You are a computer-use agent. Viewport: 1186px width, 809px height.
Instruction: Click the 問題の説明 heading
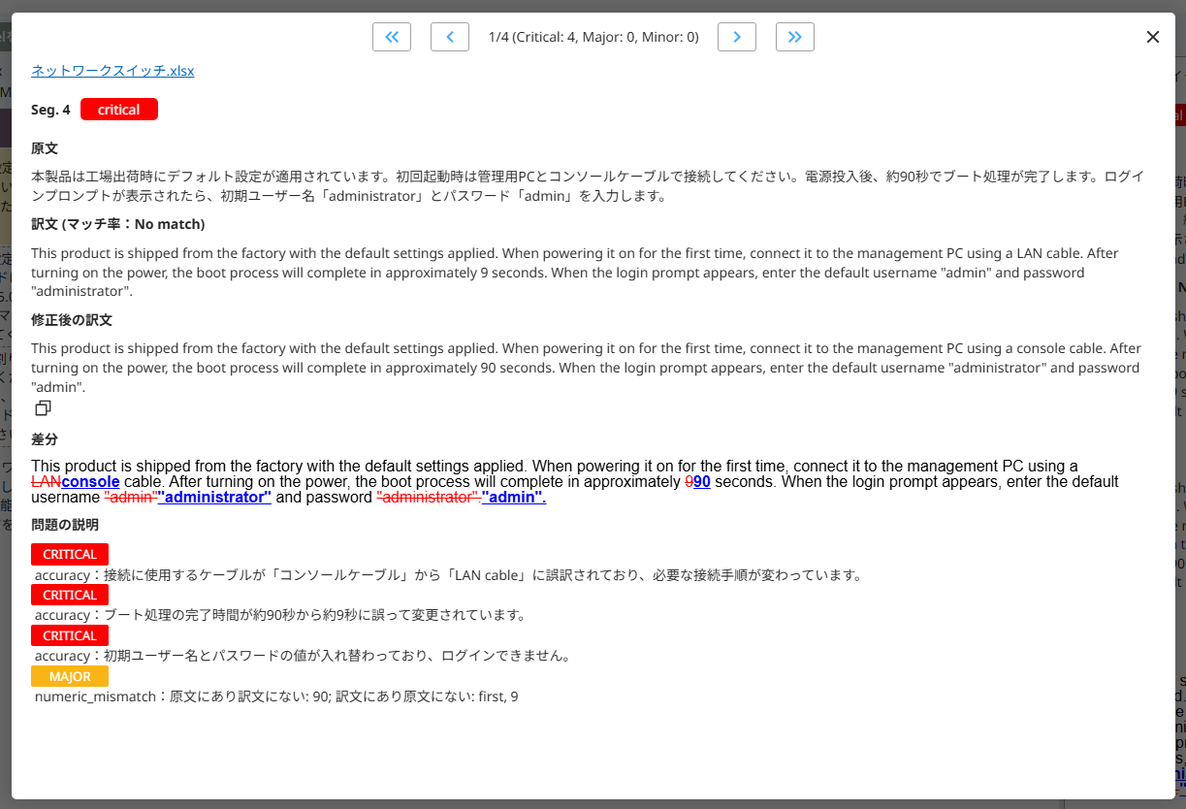click(x=65, y=525)
